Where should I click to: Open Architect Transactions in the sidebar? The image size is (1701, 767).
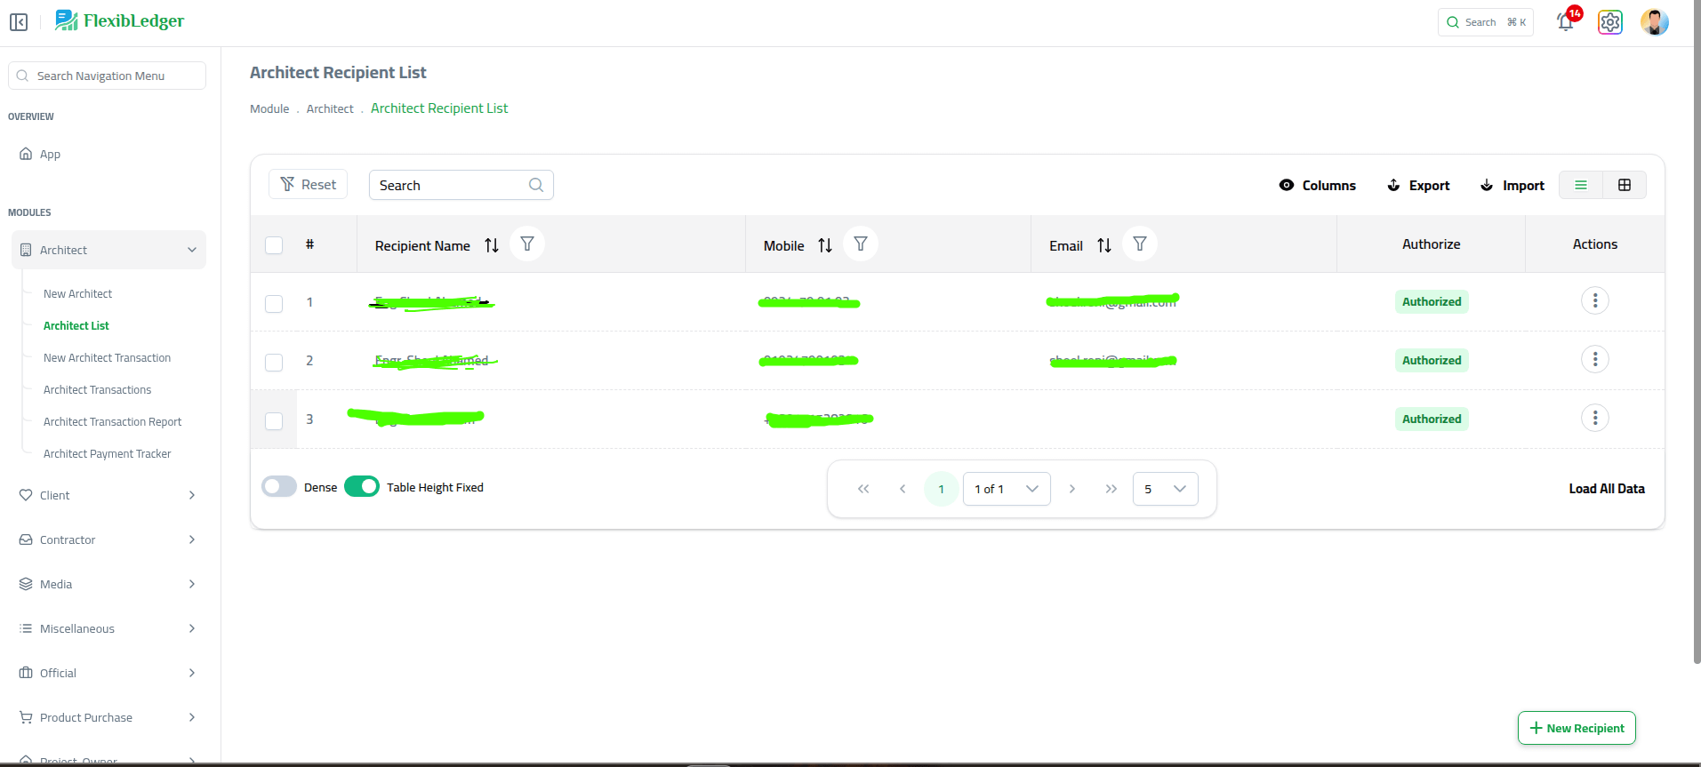point(97,389)
